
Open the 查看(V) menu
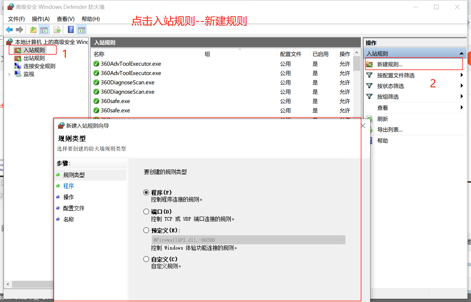[x=65, y=19]
